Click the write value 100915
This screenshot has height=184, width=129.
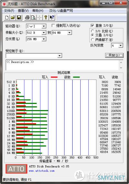tap(103, 122)
